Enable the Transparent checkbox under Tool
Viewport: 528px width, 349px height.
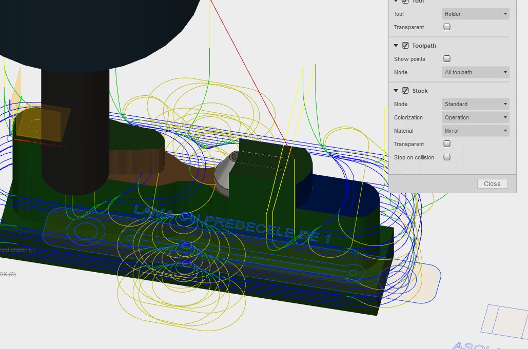[x=447, y=27]
